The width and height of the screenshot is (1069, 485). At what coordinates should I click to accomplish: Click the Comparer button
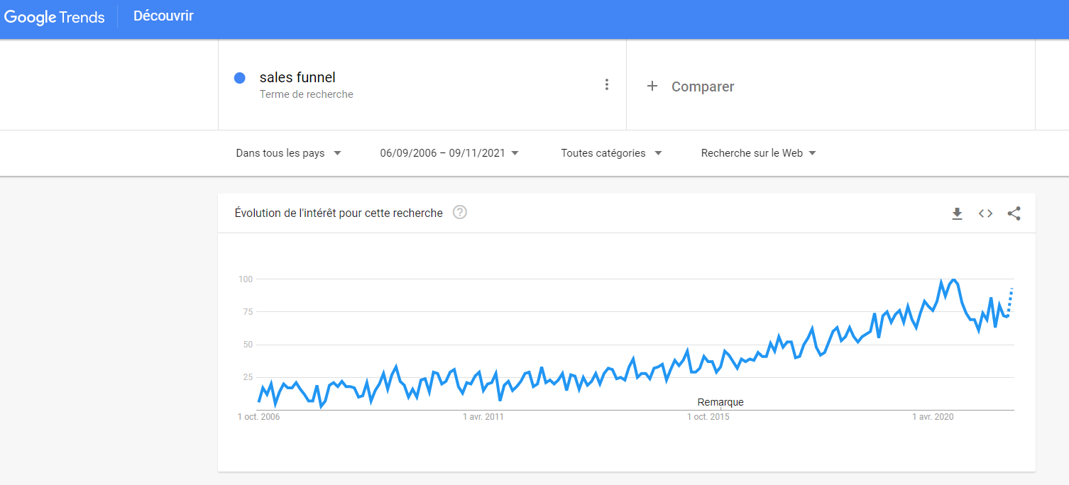click(702, 87)
